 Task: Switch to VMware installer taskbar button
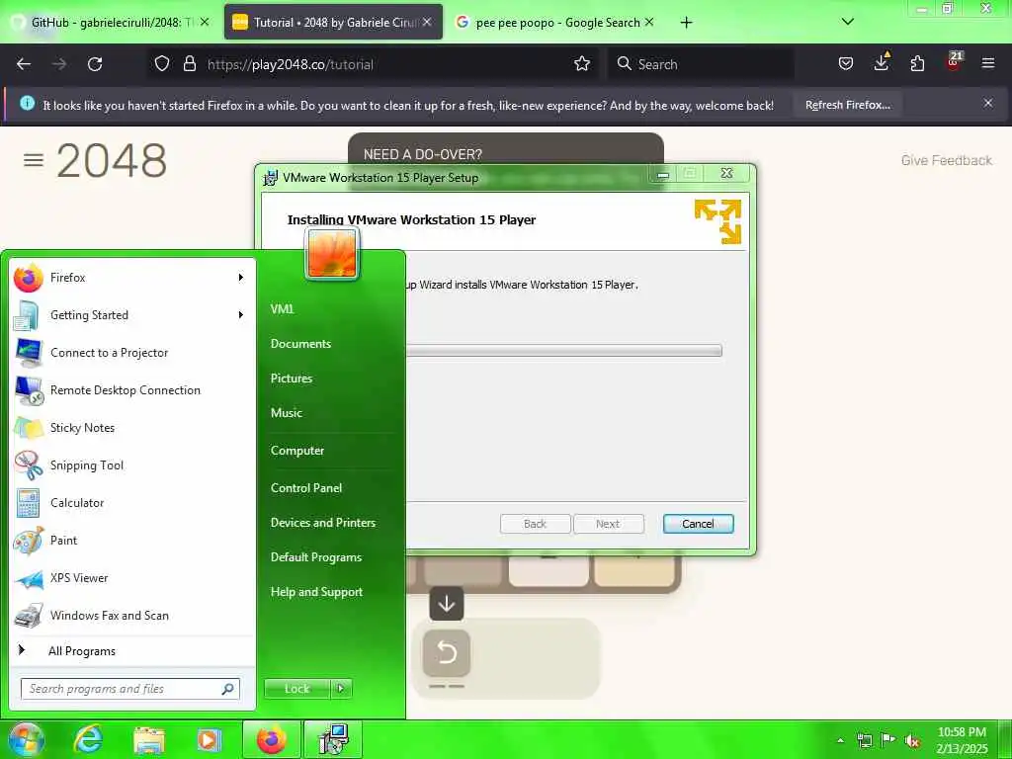(333, 739)
